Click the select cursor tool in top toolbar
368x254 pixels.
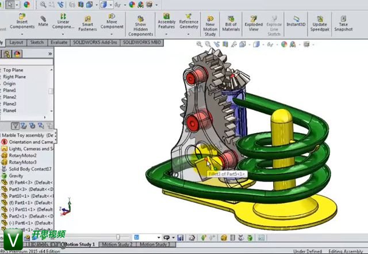pos(10,5)
